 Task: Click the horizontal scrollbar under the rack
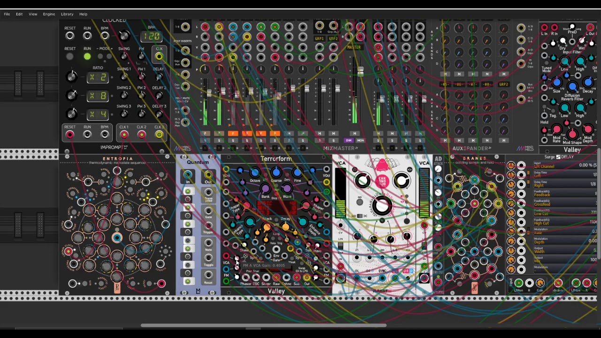pos(263,325)
